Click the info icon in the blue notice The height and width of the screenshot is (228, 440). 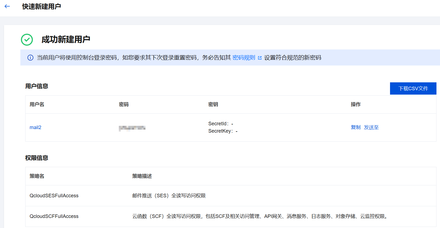coord(30,58)
